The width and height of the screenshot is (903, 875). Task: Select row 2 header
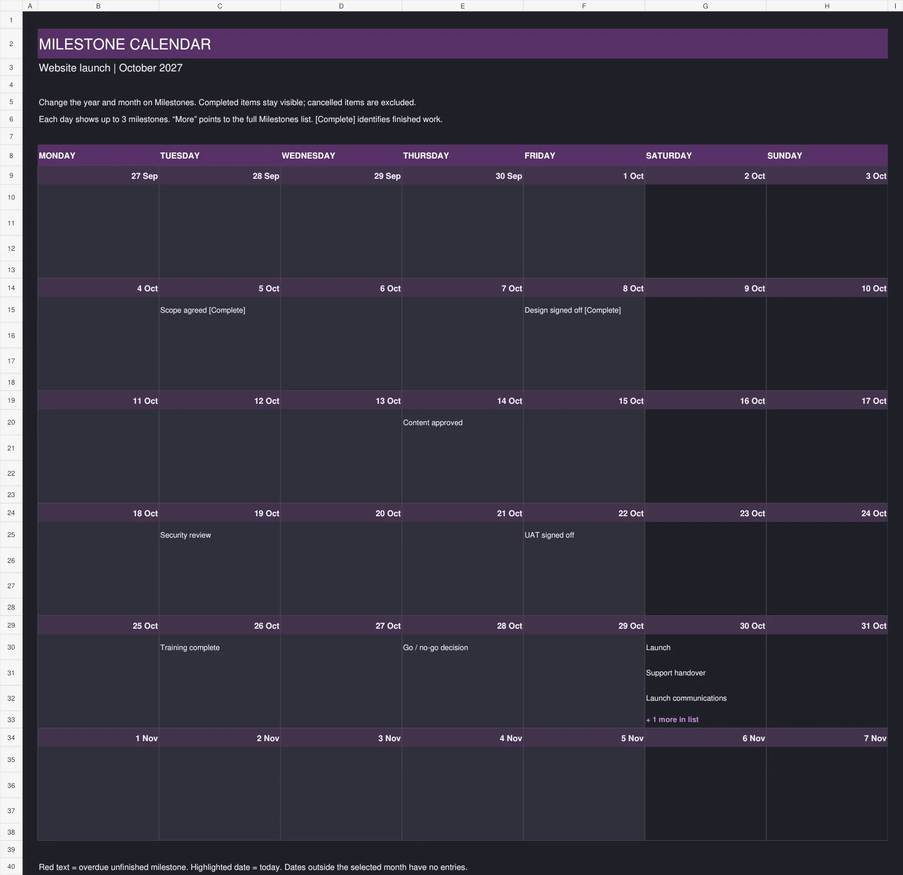coord(11,44)
